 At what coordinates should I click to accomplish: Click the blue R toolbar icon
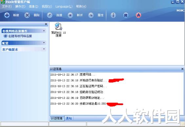point(126,15)
